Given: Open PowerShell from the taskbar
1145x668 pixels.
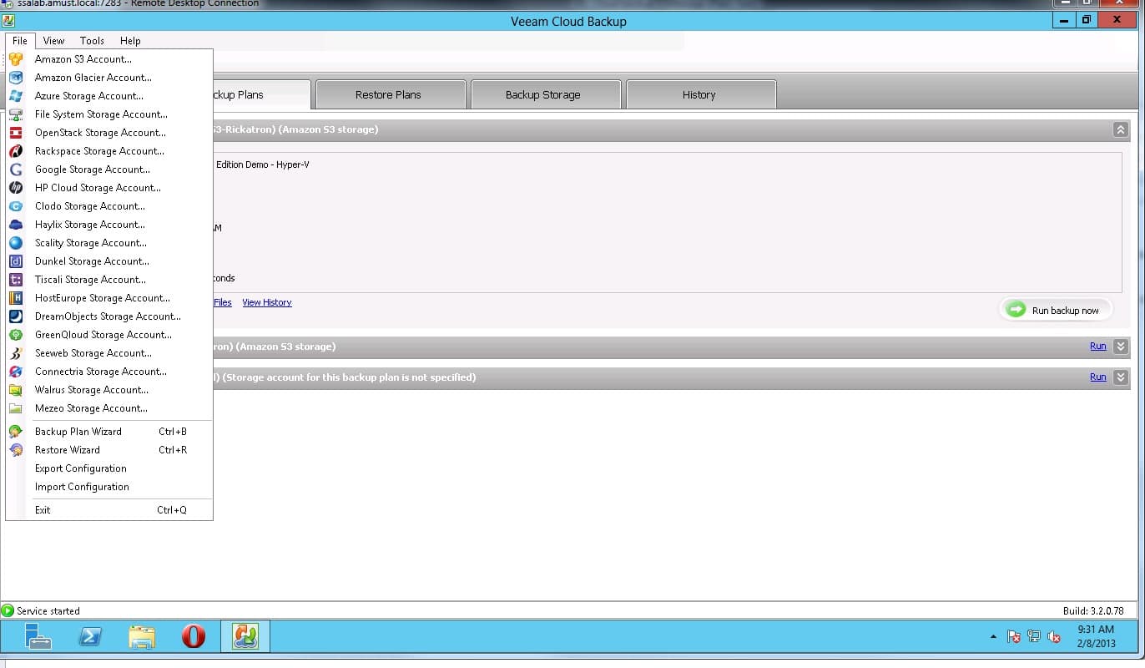Looking at the screenshot, I should coord(90,636).
